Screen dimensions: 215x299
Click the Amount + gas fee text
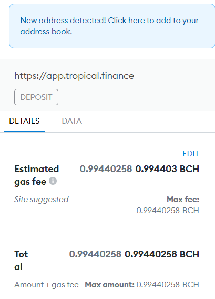click(46, 285)
